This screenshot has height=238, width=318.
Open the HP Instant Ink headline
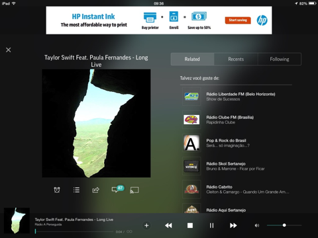tap(93, 17)
